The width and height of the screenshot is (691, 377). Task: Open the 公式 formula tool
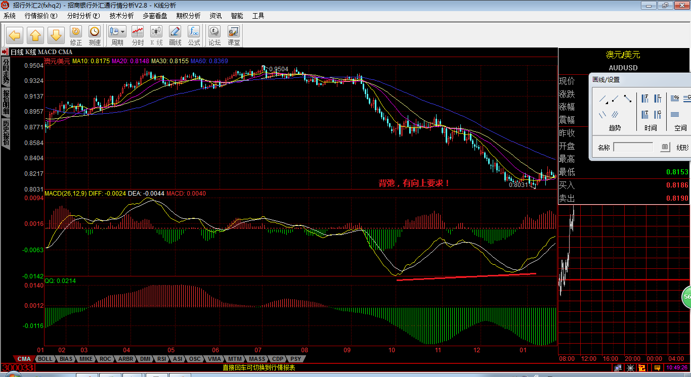coord(194,35)
